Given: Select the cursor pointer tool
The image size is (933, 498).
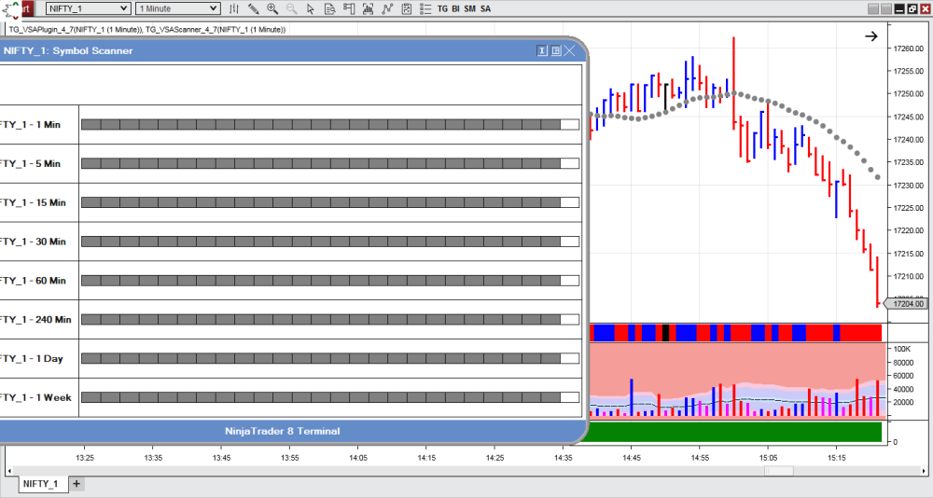Looking at the screenshot, I should (313, 8).
